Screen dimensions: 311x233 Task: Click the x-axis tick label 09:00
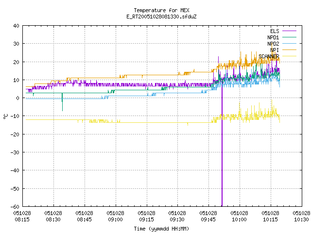pos(116,219)
